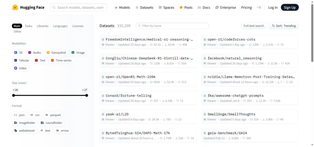Focus the search models and datasets field
The image size is (314, 147).
[78, 7]
